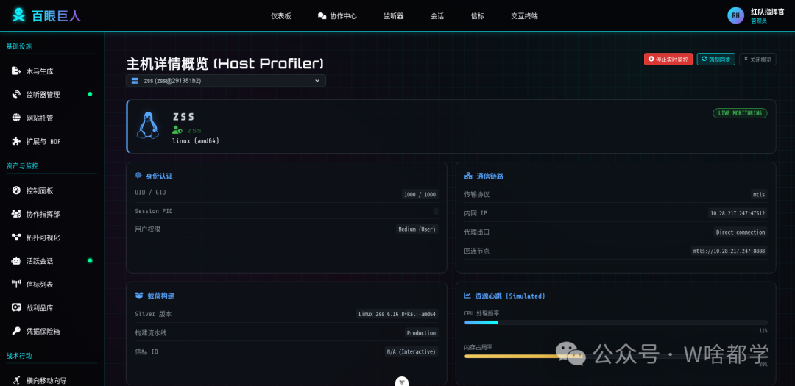Click the 关闭概览 button
795x386 pixels.
(757, 60)
